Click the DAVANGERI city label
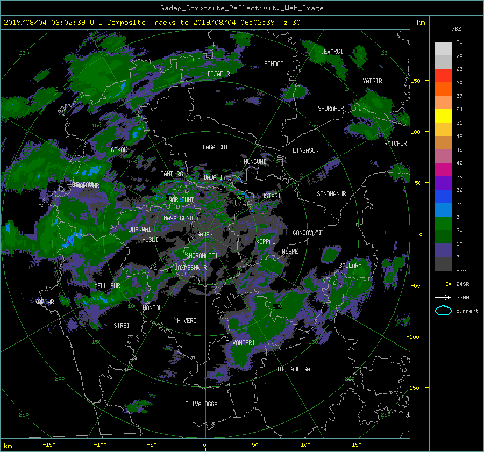 (240, 343)
